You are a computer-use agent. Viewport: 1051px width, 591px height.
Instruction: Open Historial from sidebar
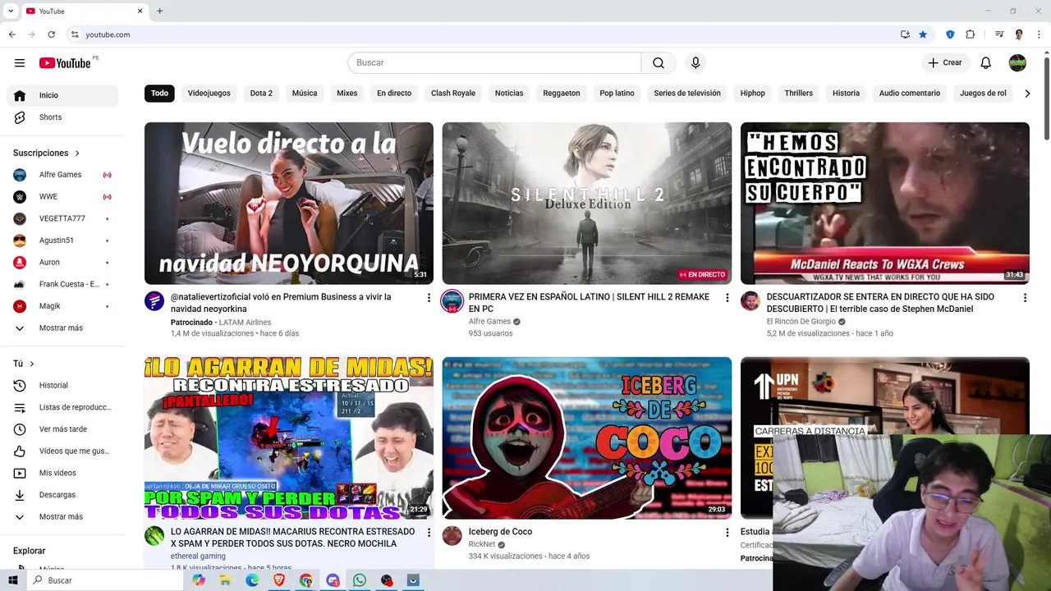pos(62,385)
